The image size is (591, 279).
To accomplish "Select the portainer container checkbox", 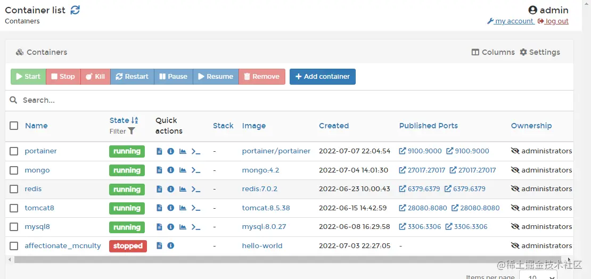I will tap(14, 151).
